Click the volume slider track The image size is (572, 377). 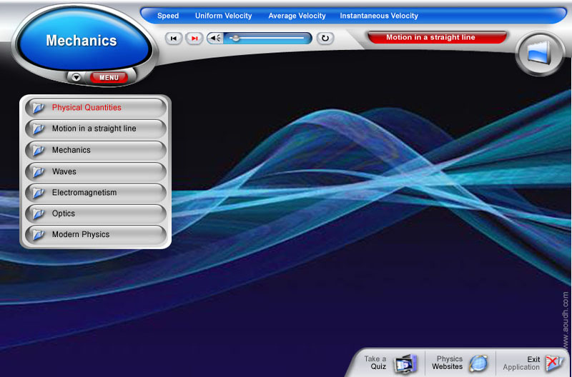tap(268, 39)
